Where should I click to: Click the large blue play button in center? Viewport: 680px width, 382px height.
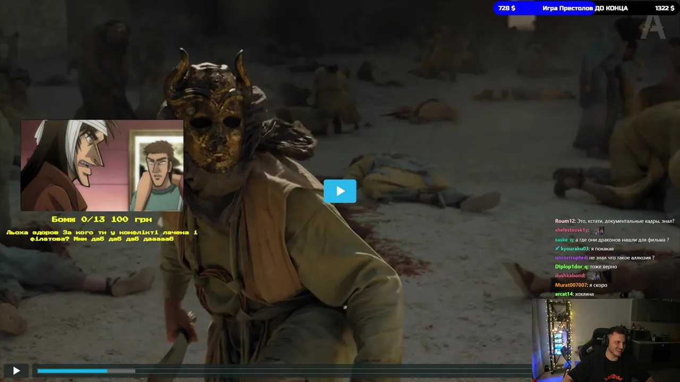click(340, 191)
